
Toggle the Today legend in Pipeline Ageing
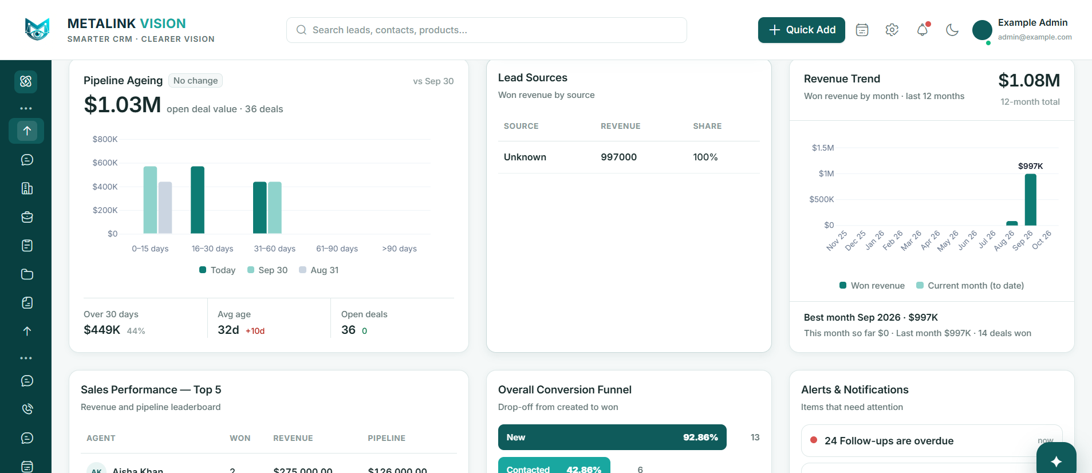[217, 270]
